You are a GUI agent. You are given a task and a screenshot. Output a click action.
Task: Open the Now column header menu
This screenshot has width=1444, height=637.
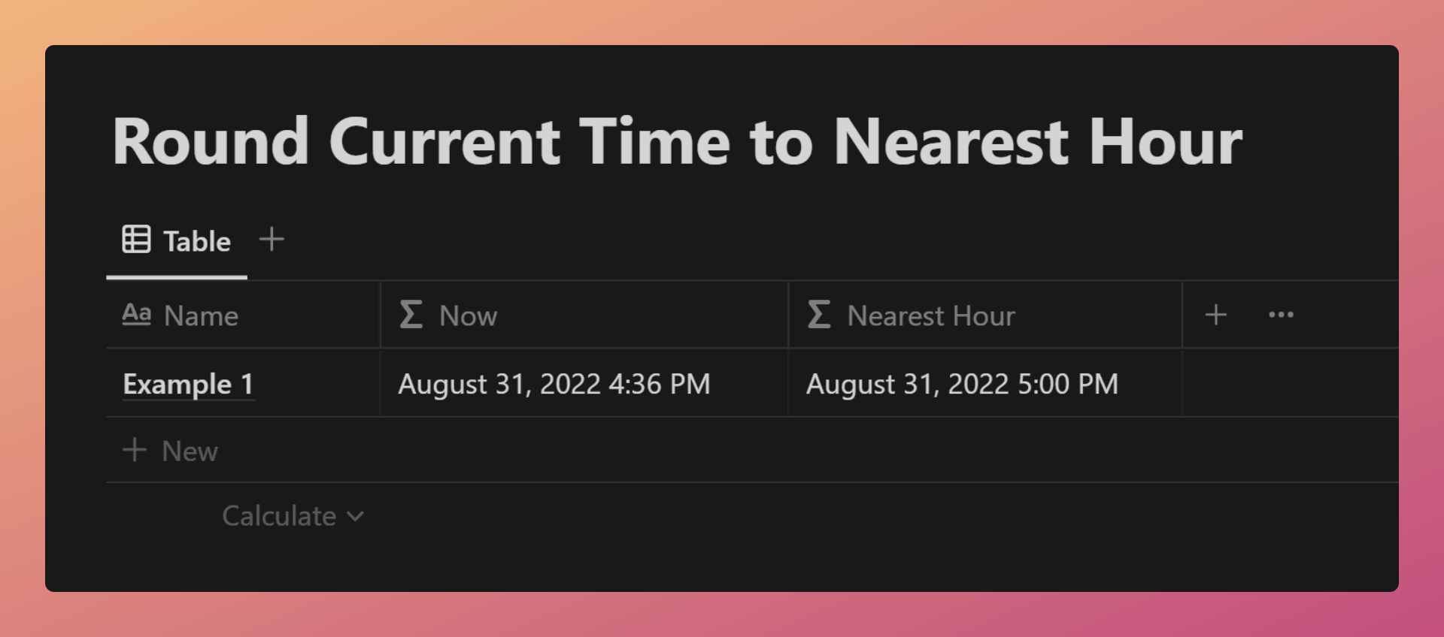pyautogui.click(x=584, y=315)
